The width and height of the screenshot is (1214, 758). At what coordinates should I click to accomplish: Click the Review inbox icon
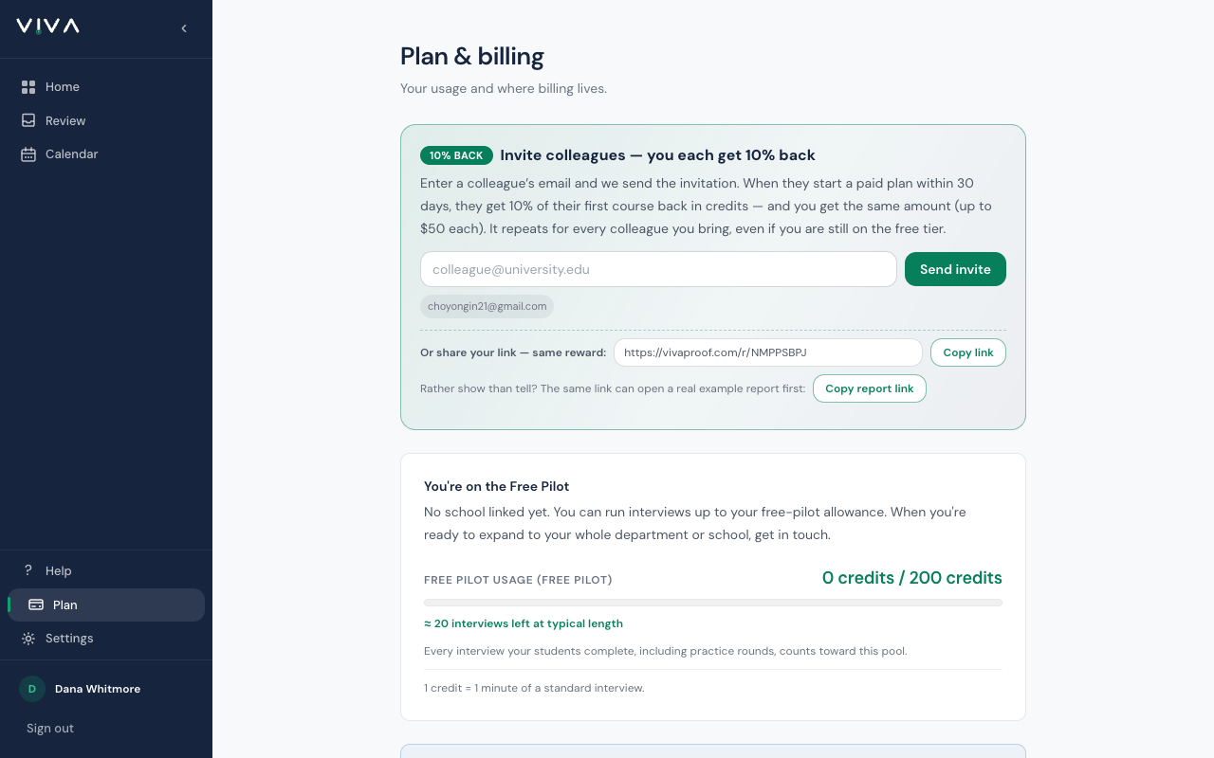click(28, 121)
